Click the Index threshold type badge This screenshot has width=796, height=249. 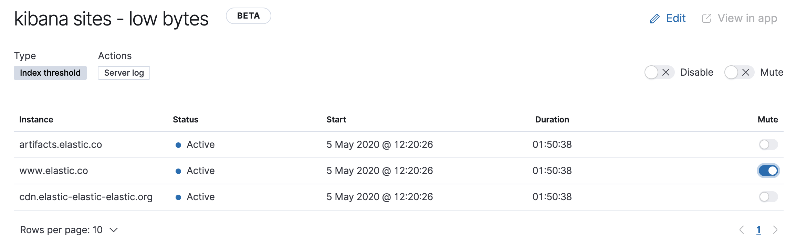[x=50, y=73]
